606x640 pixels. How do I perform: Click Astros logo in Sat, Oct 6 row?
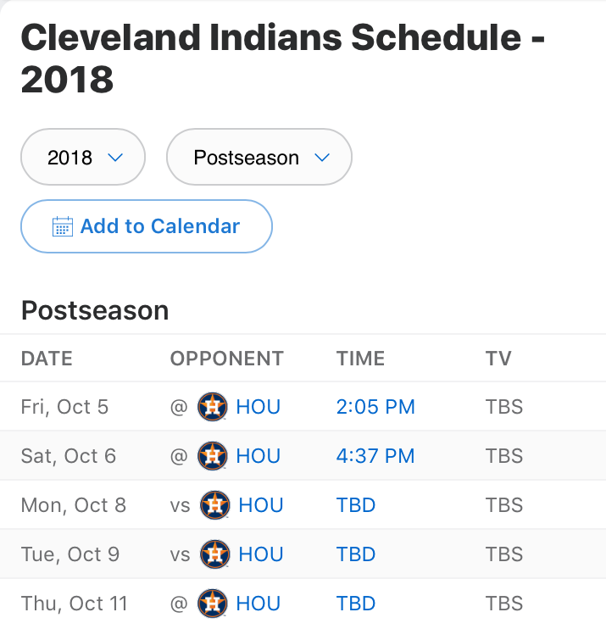[212, 456]
